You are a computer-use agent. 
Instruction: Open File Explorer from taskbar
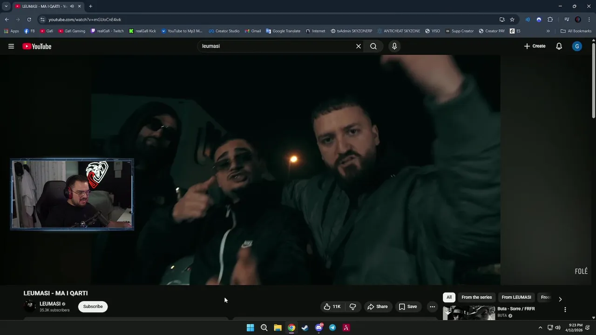[x=278, y=328]
